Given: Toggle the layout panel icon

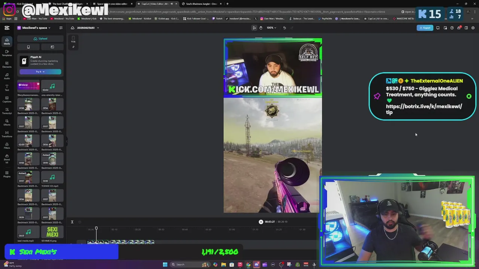Looking at the screenshot, I should [x=466, y=28].
